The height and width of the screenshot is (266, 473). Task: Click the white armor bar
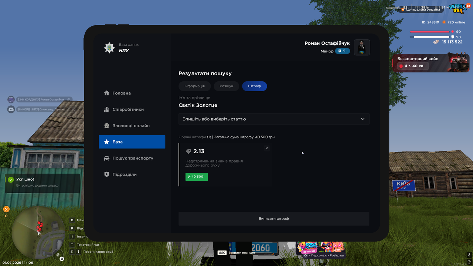click(x=429, y=37)
